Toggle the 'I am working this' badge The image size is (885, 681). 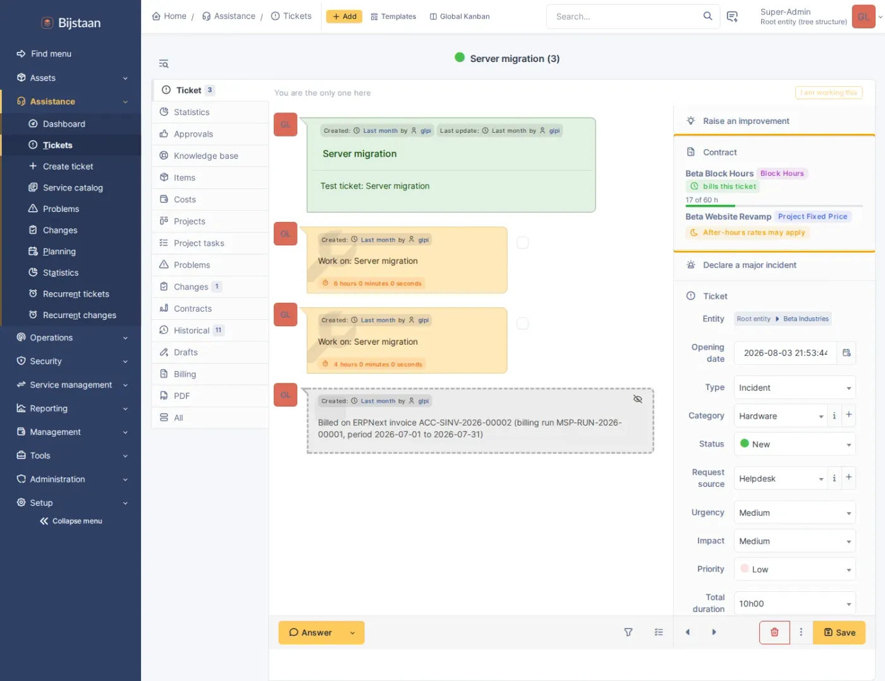pos(829,93)
